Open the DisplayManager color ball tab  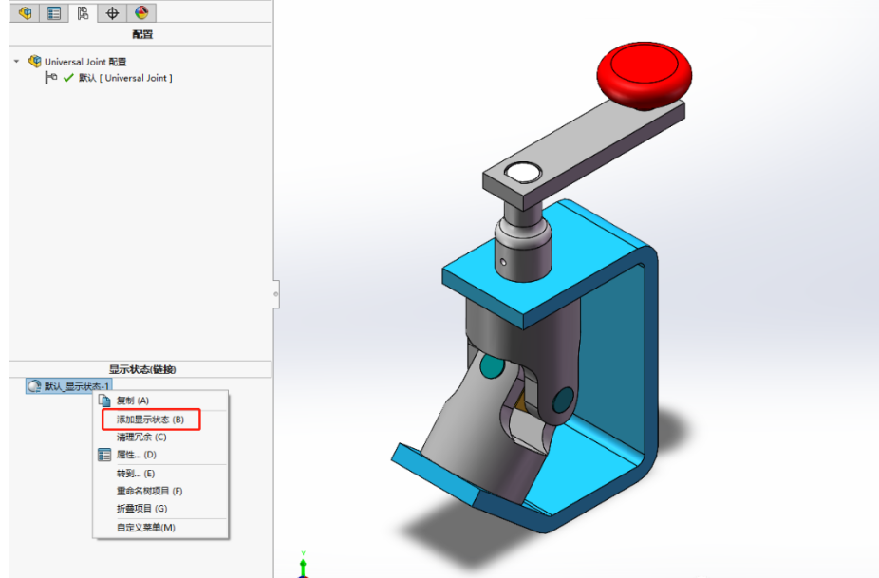point(141,12)
